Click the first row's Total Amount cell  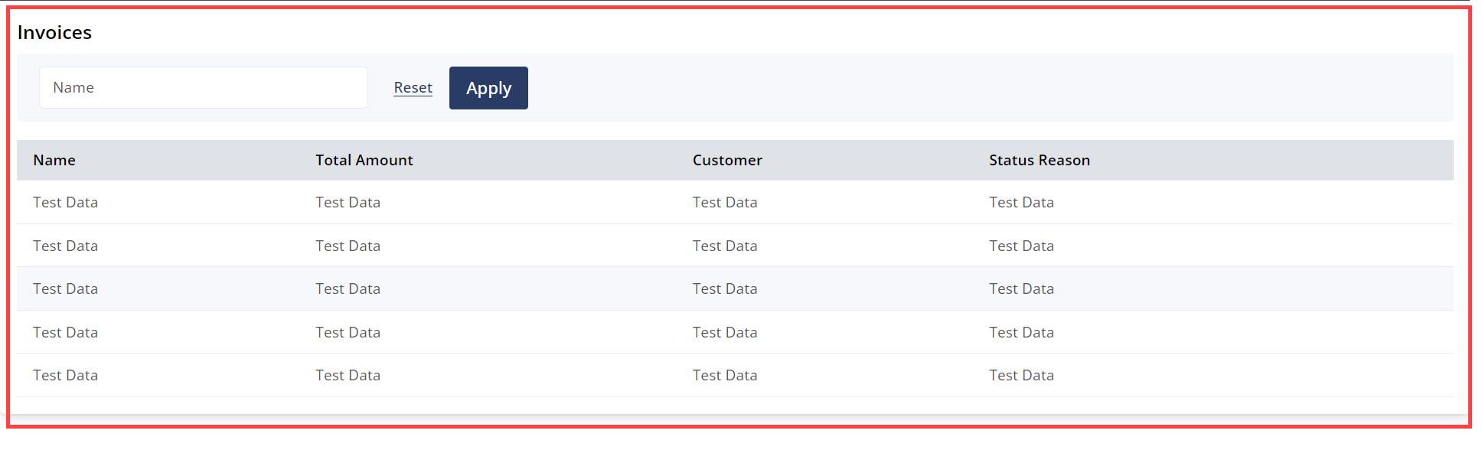click(348, 203)
